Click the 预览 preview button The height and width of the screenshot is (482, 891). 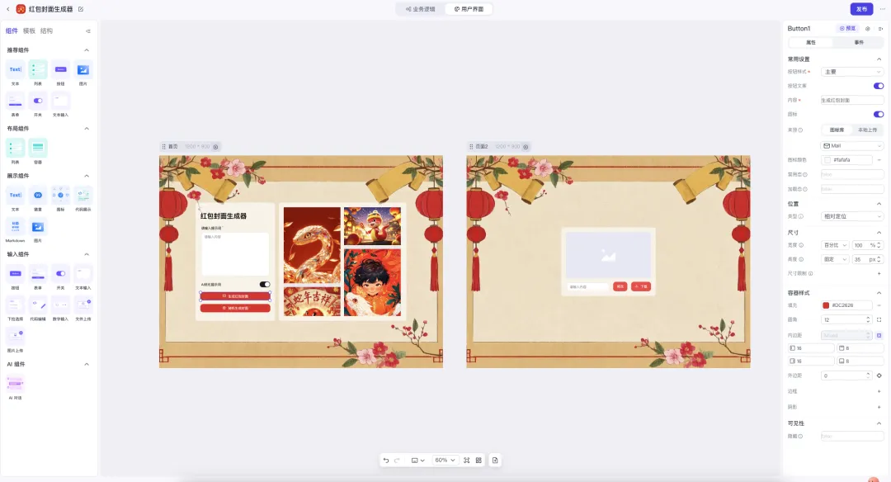847,28
